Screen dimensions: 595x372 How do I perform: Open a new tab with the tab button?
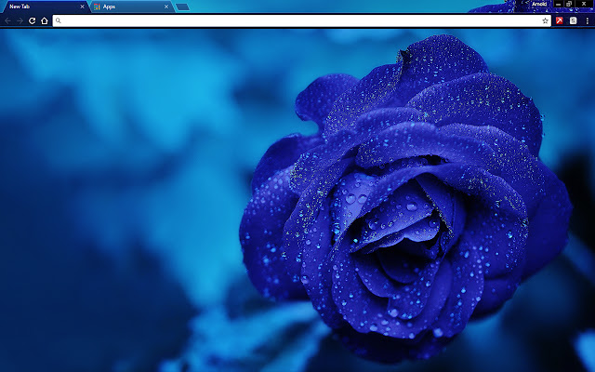click(x=182, y=7)
